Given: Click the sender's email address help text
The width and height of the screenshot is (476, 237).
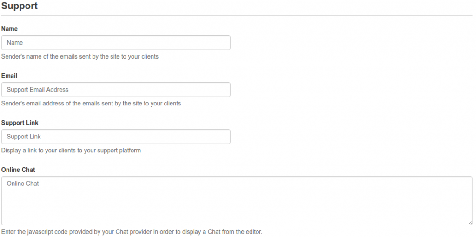Looking at the screenshot, I should [91, 104].
